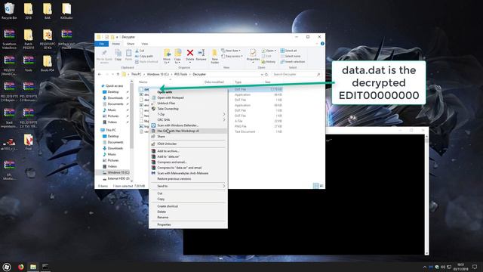483x272 pixels.
Task: Open Move to dropdown in ribbon
Action: (167, 57)
